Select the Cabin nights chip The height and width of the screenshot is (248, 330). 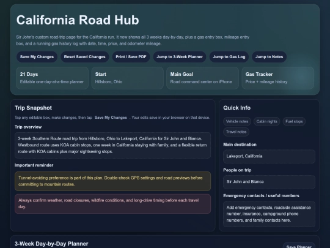tap(266, 121)
